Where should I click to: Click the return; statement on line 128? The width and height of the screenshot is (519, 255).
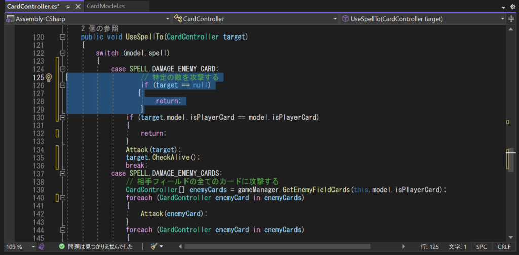pyautogui.click(x=168, y=101)
